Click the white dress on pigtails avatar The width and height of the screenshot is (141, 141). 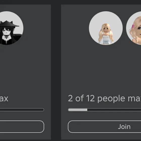pos(106,39)
